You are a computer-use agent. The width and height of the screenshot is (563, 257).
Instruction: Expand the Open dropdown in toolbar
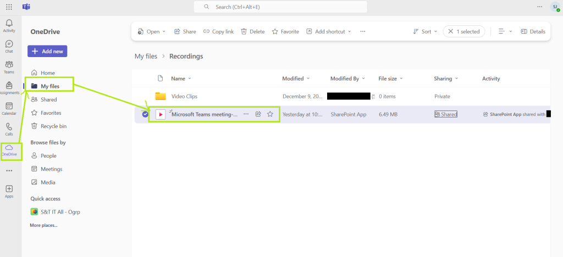point(151,31)
